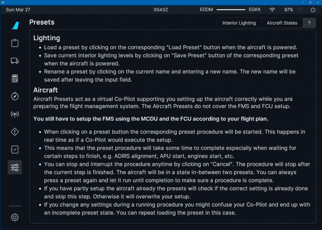
Task: Open the Dispatch clipboard page
Action: (x=15, y=43)
